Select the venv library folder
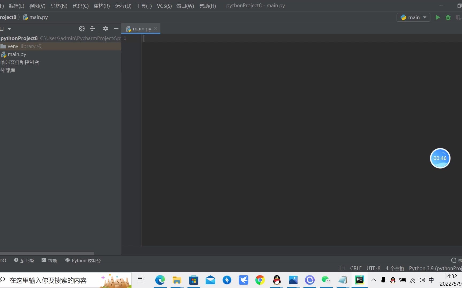The height and width of the screenshot is (288, 462). tap(60, 46)
